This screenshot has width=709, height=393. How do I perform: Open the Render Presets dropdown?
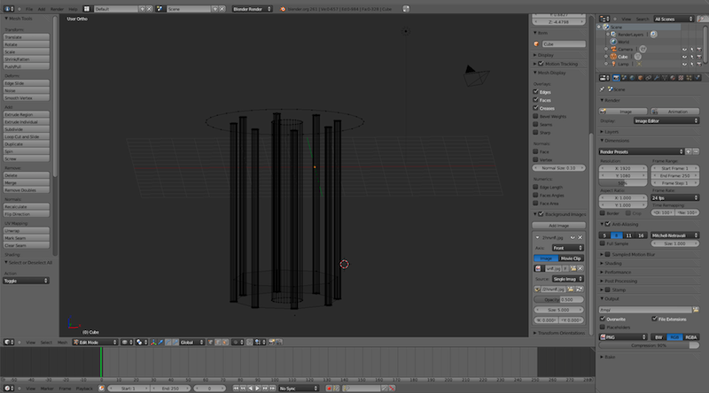coord(641,151)
